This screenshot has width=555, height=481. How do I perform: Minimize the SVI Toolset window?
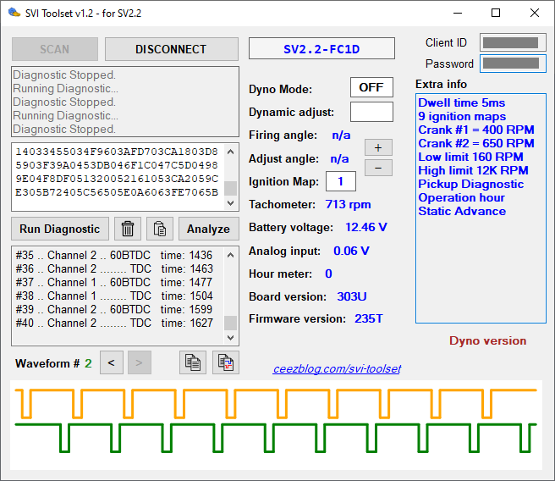(458, 13)
